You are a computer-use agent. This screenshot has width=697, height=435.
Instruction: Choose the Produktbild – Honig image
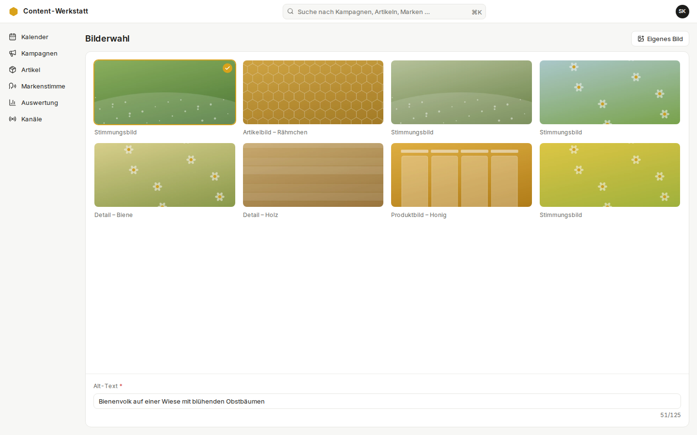point(461,175)
